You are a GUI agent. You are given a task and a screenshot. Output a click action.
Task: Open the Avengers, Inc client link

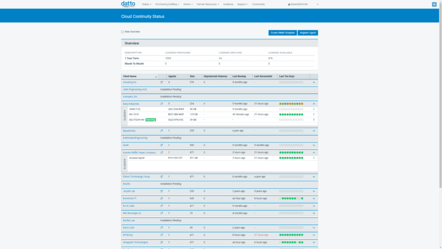pos(130,97)
